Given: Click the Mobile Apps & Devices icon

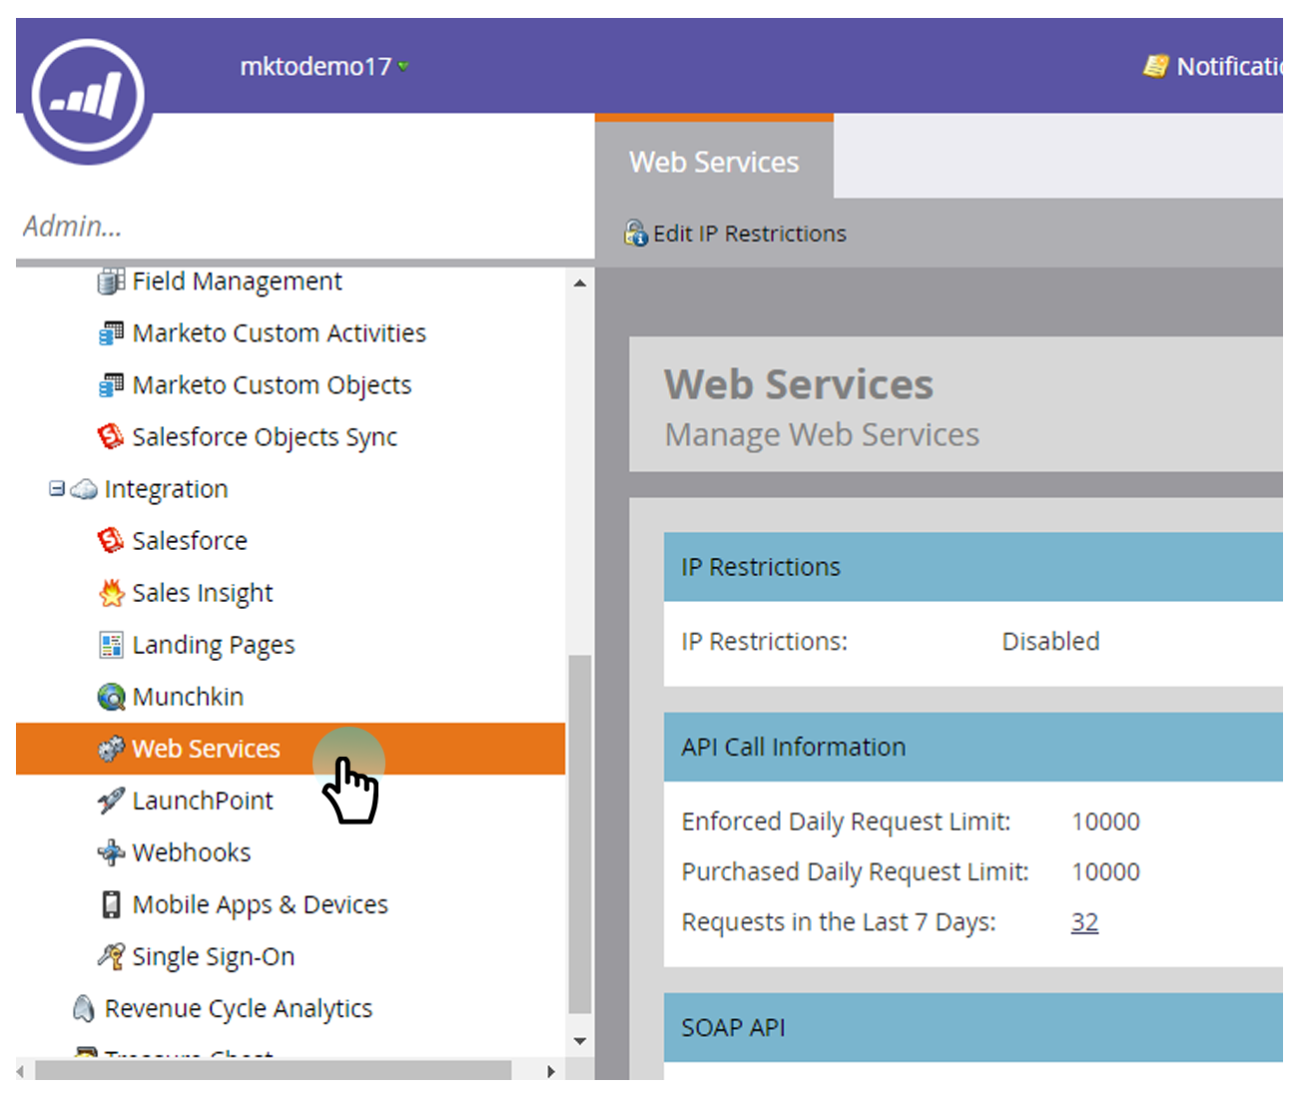Looking at the screenshot, I should pos(111,904).
